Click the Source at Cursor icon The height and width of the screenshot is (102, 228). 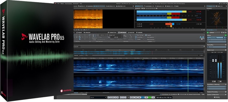click(94, 35)
